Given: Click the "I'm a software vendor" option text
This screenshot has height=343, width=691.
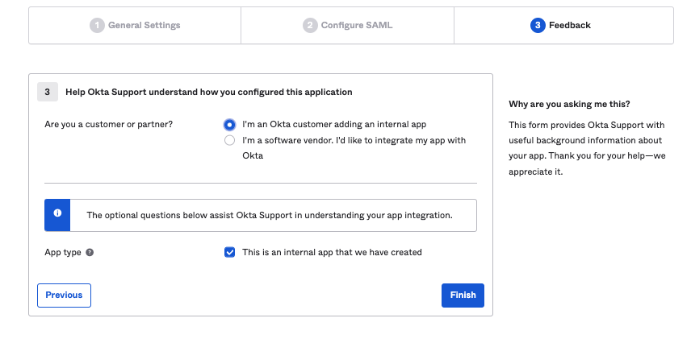Looking at the screenshot, I should (354, 148).
